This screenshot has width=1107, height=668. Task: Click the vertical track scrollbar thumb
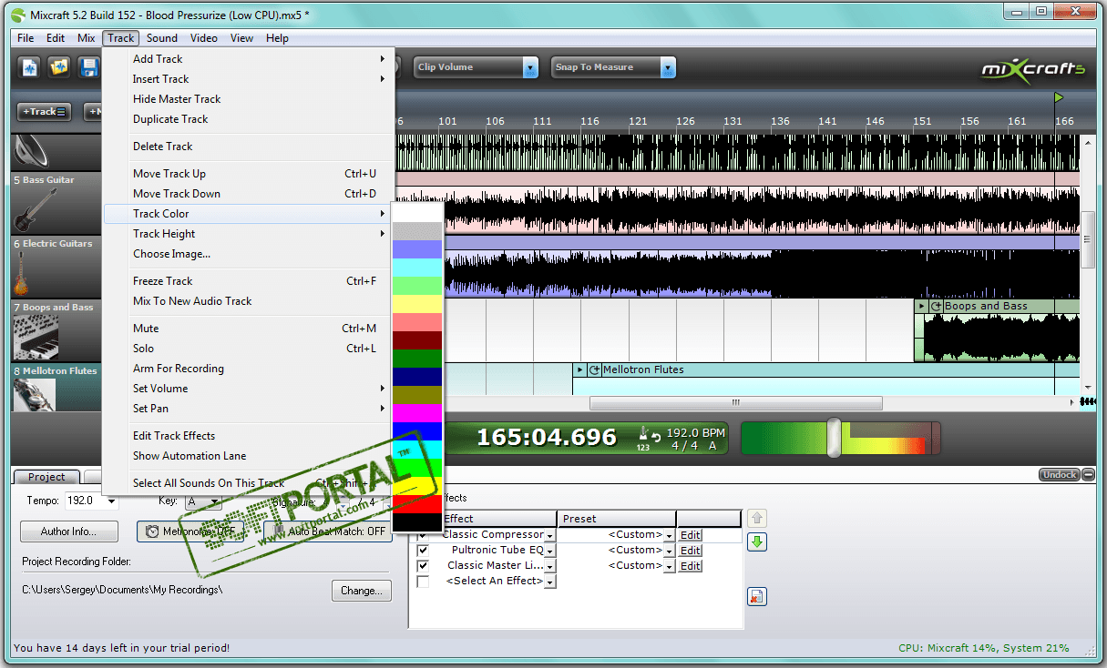[1088, 239]
